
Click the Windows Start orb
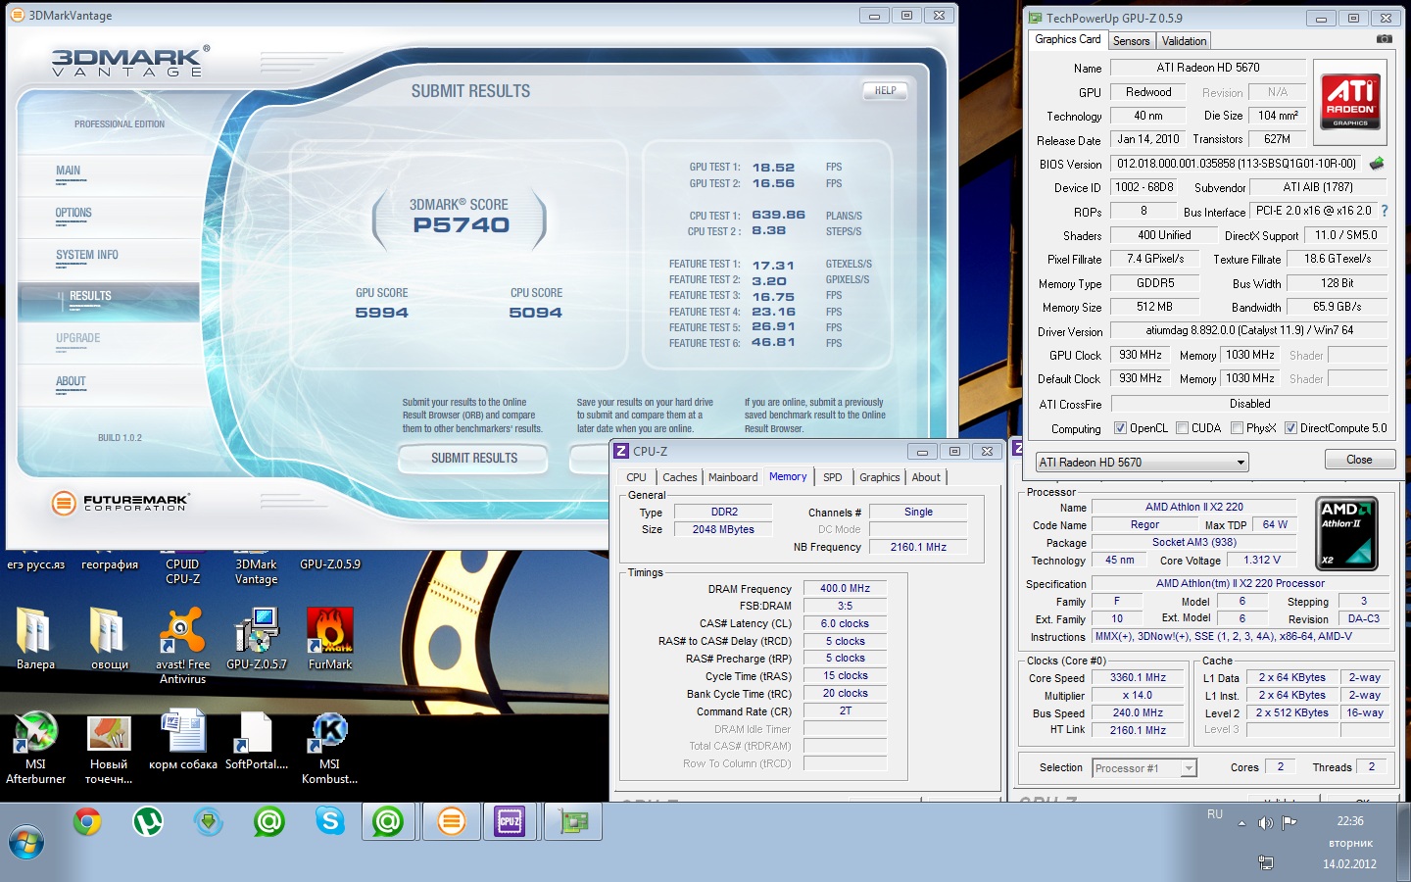click(x=26, y=842)
